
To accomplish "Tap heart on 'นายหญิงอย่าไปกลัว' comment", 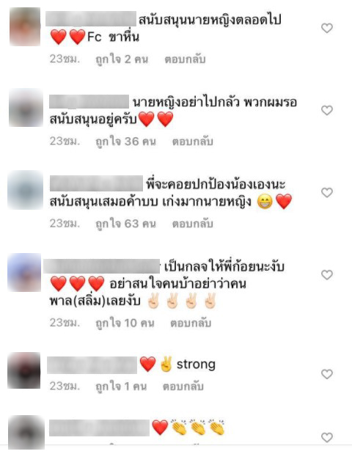I will [327, 110].
